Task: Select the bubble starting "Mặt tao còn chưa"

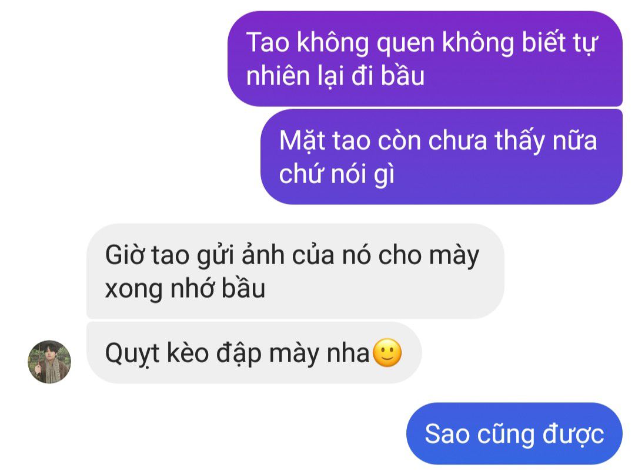Action: tap(442, 157)
